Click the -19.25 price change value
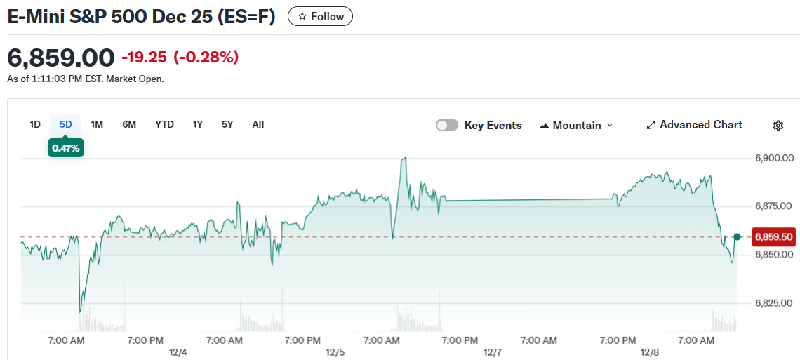This screenshot has width=800, height=360. tap(145, 58)
